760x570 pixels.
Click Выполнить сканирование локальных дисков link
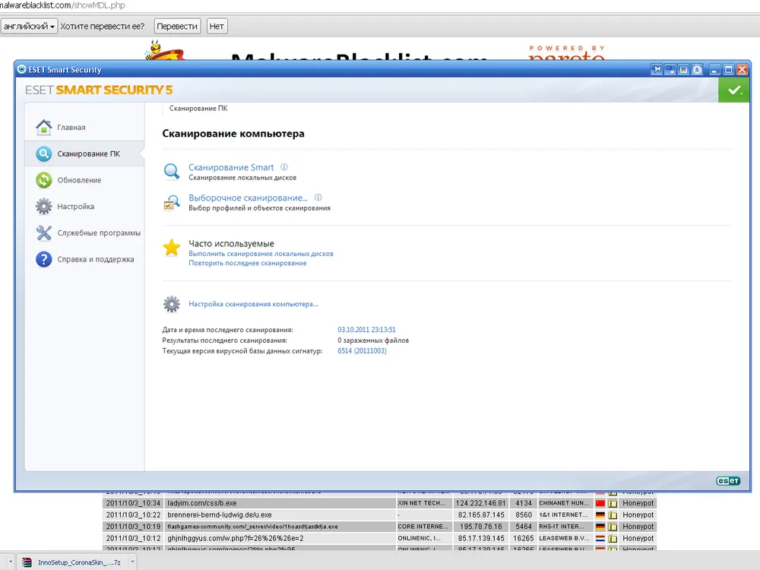click(x=261, y=254)
